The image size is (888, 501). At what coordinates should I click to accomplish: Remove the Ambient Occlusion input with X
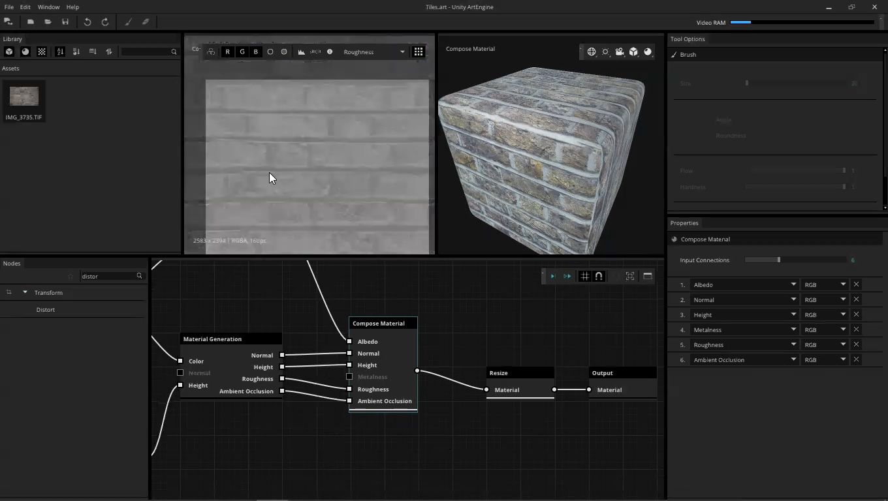856,359
